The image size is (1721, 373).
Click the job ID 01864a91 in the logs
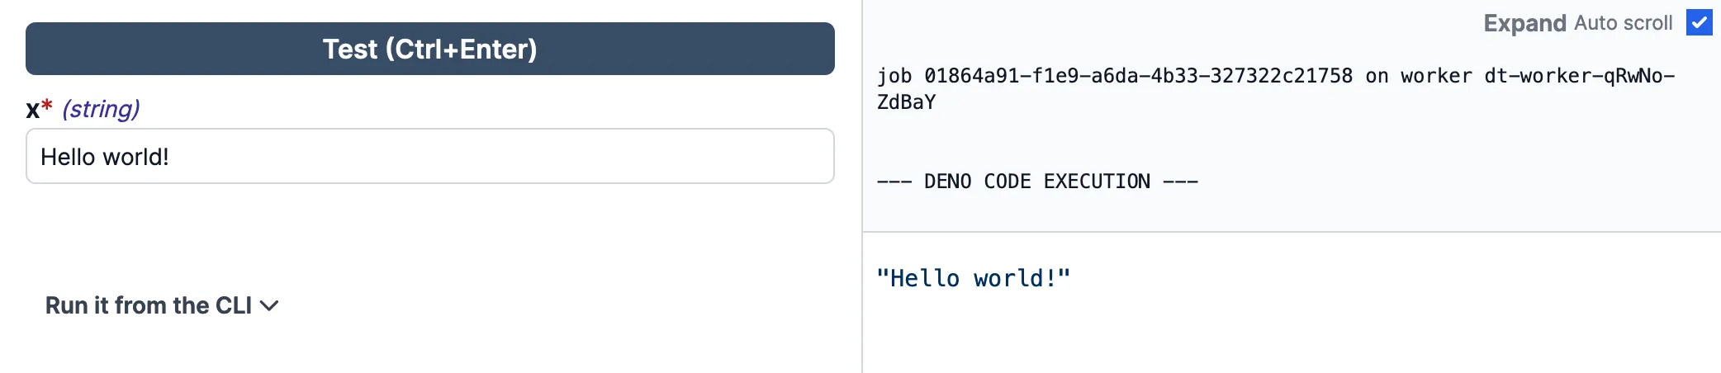1138,76
